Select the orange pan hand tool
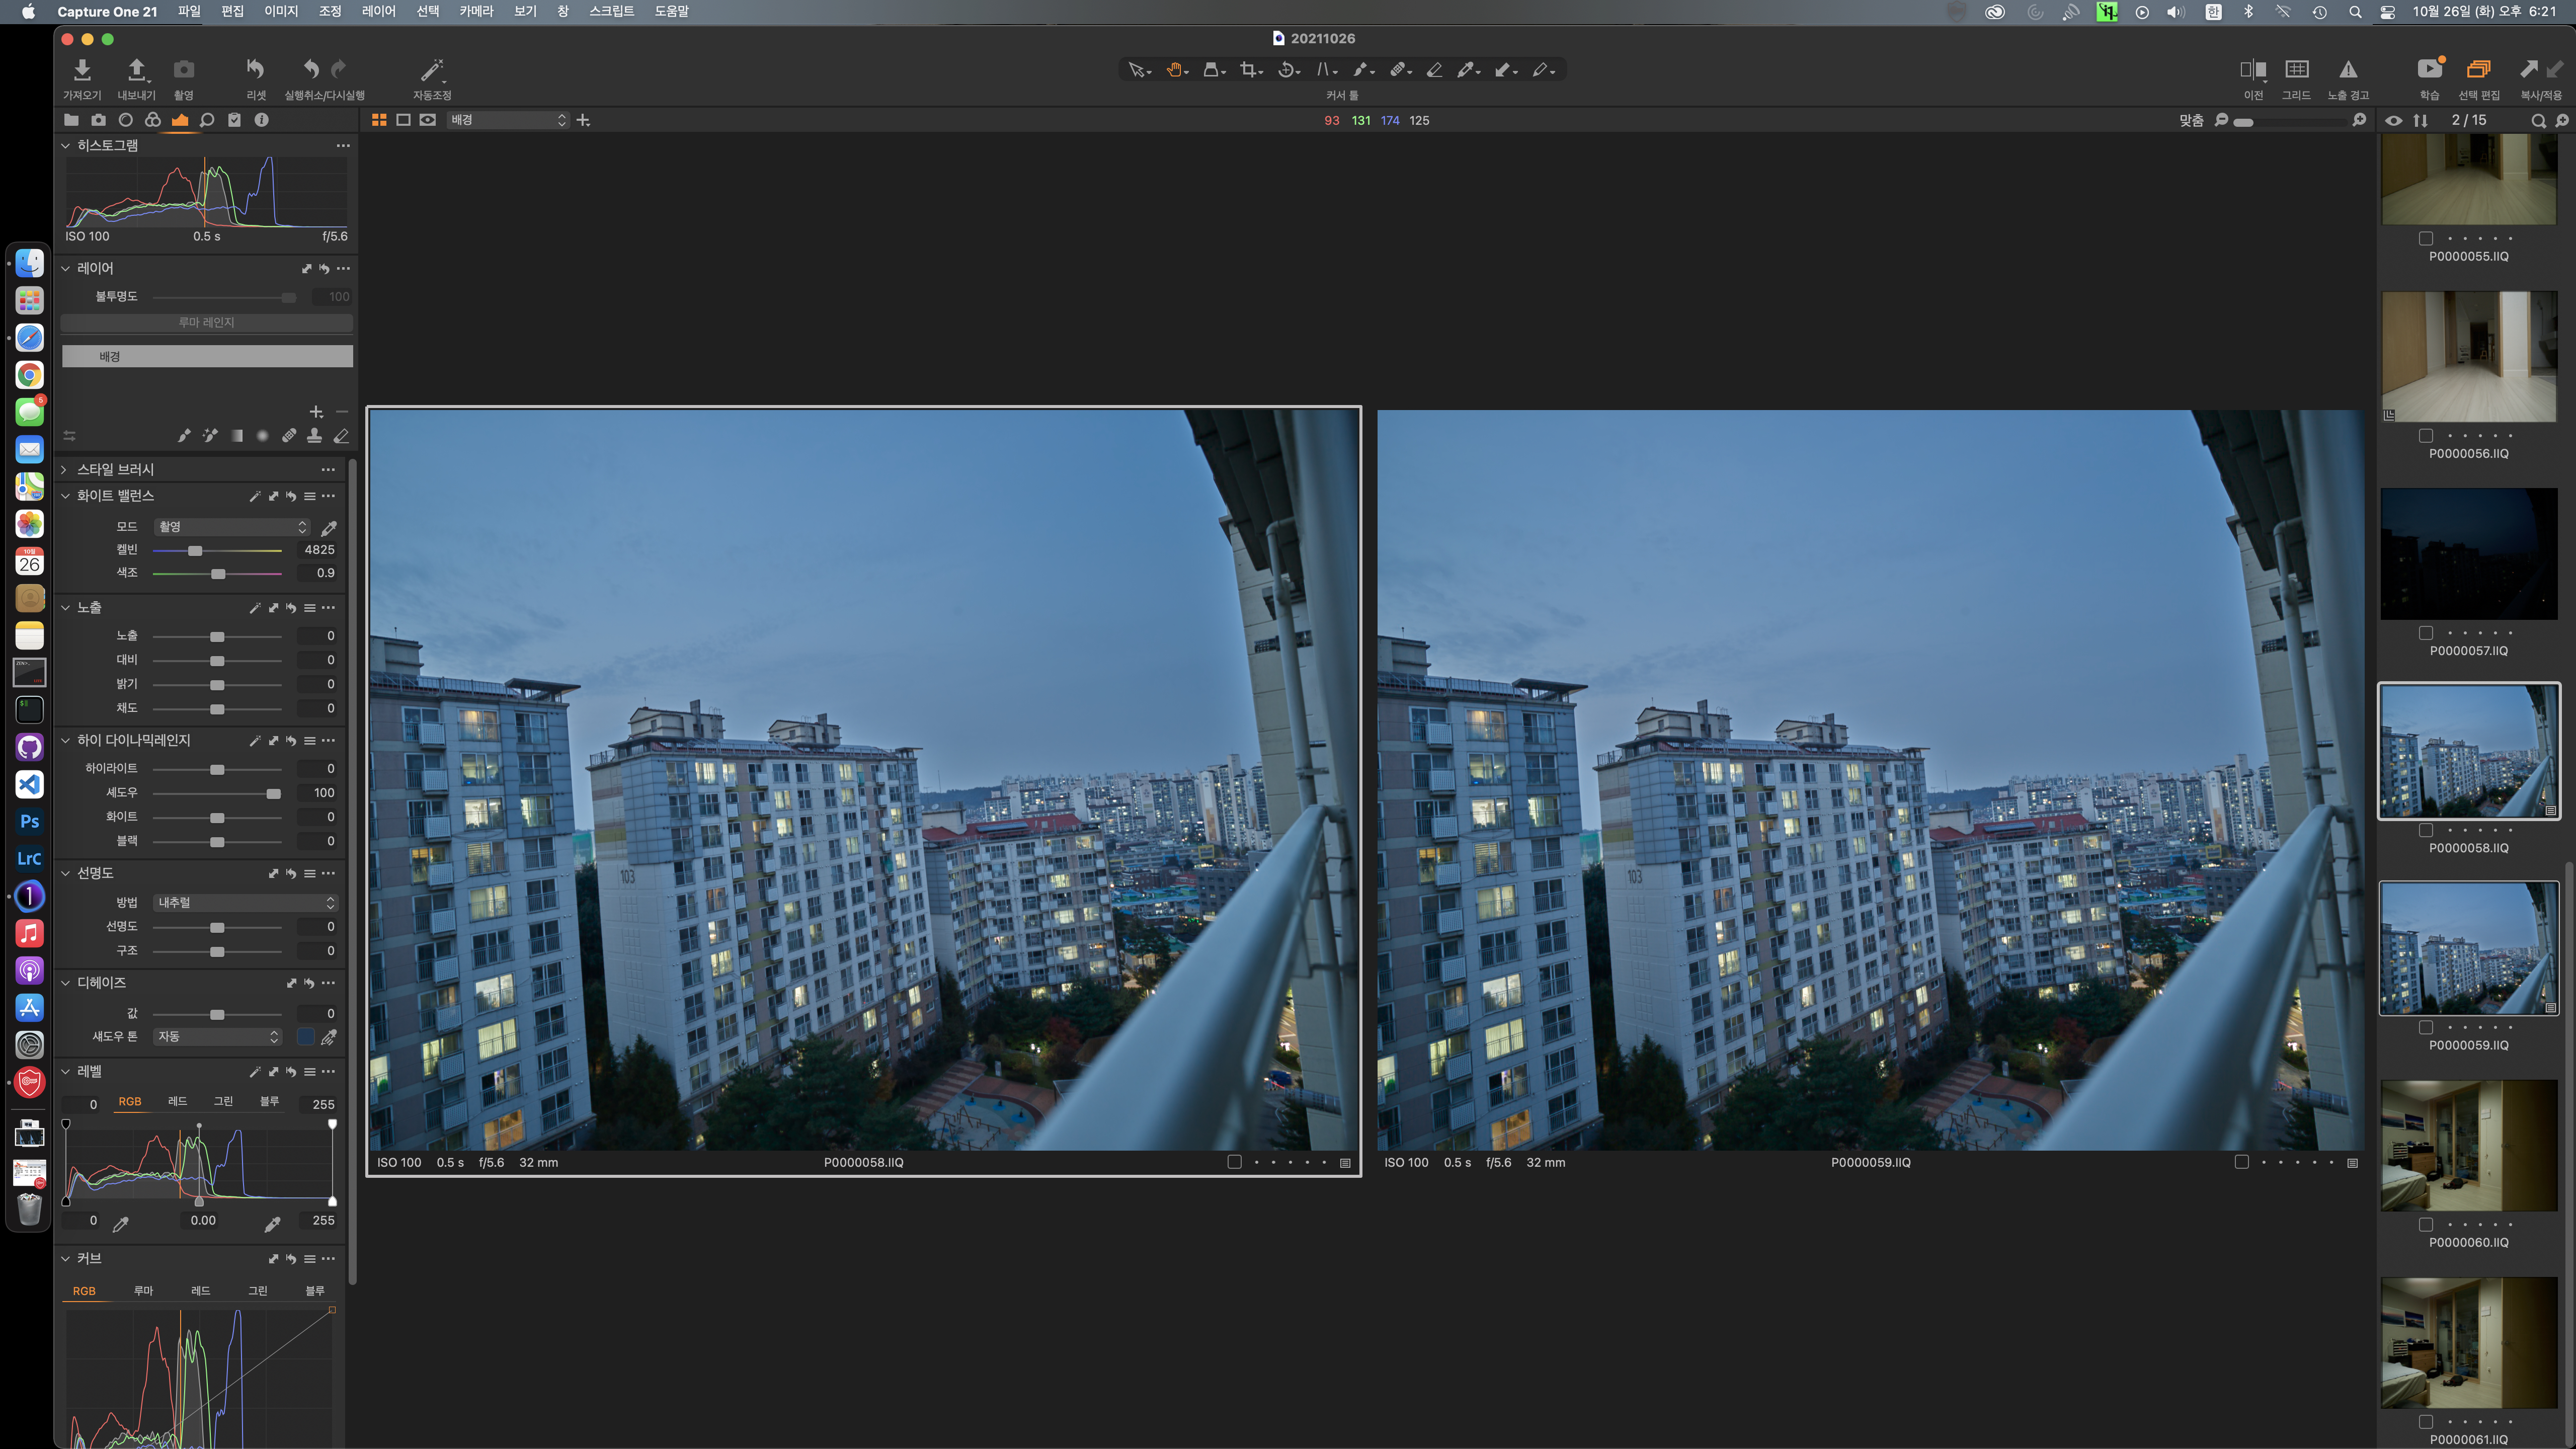Image resolution: width=2576 pixels, height=1449 pixels. point(1175,70)
